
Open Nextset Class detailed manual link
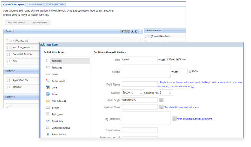tap(182, 107)
